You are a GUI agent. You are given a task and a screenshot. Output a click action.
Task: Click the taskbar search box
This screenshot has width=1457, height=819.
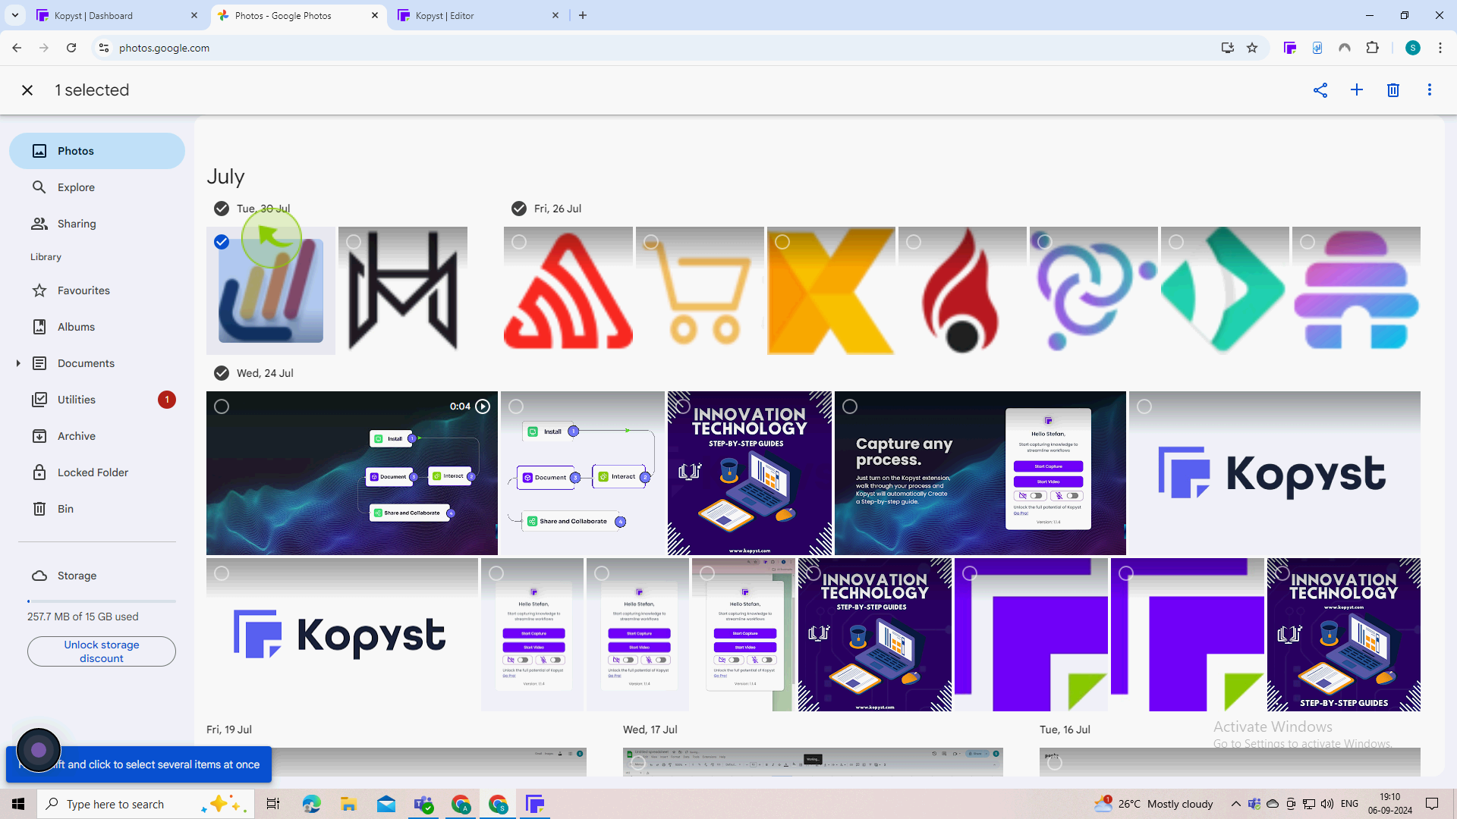(x=144, y=804)
